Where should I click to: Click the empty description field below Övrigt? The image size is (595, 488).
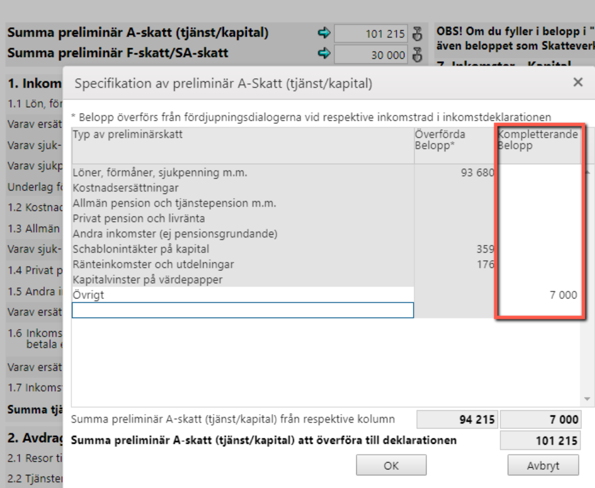pos(243,310)
